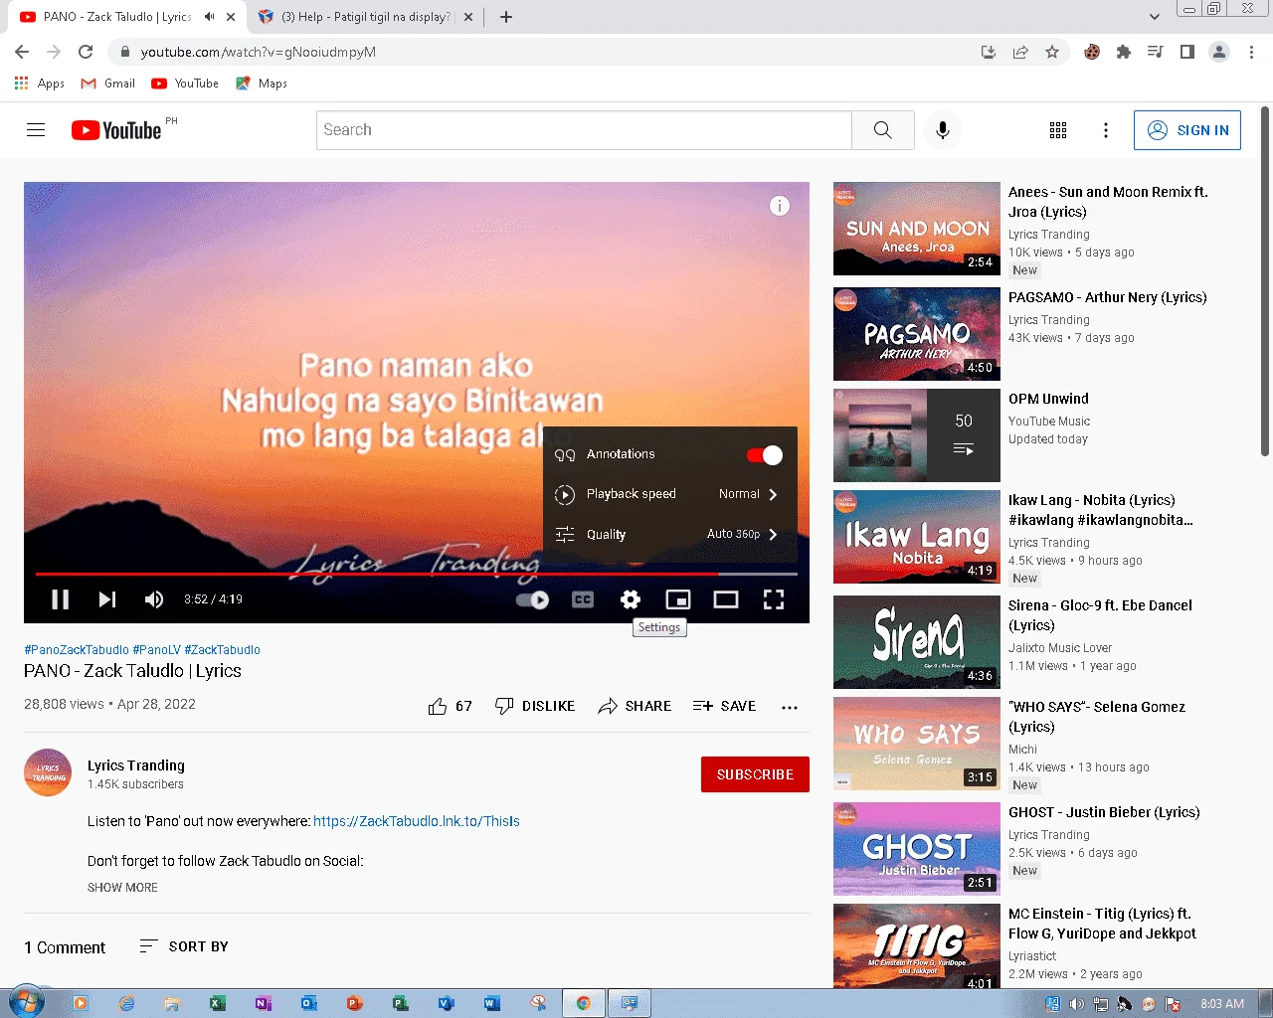Enter full screen mode
1273x1018 pixels.
(x=774, y=599)
